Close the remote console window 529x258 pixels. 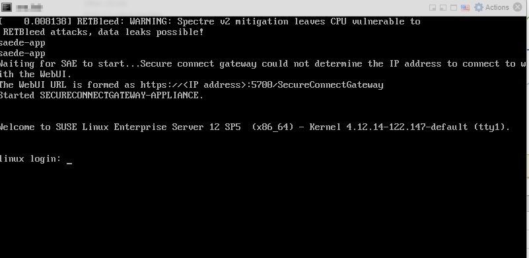point(518,7)
